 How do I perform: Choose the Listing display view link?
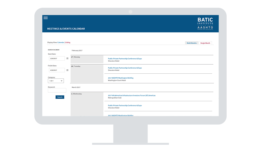68,43
